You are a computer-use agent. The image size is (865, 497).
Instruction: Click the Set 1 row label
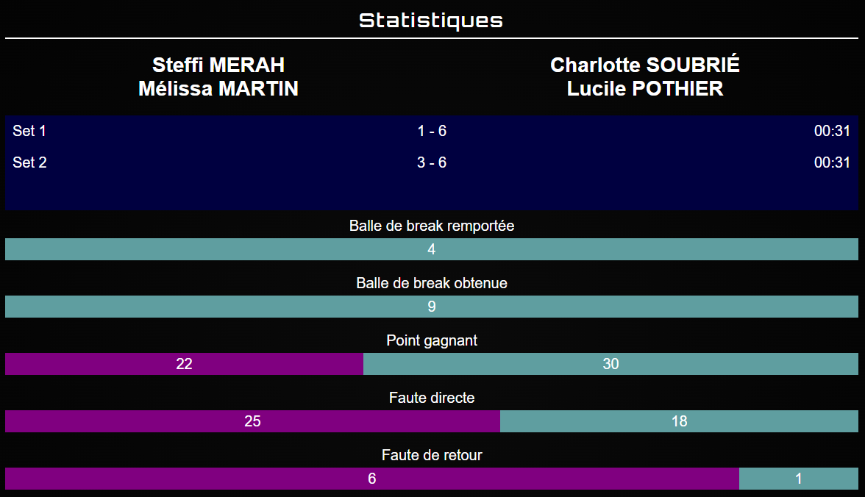click(x=29, y=132)
